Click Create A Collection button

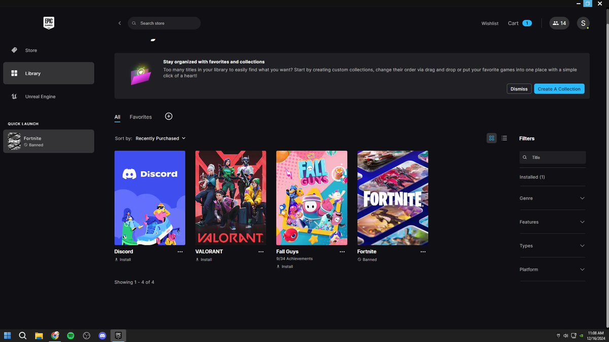[559, 89]
